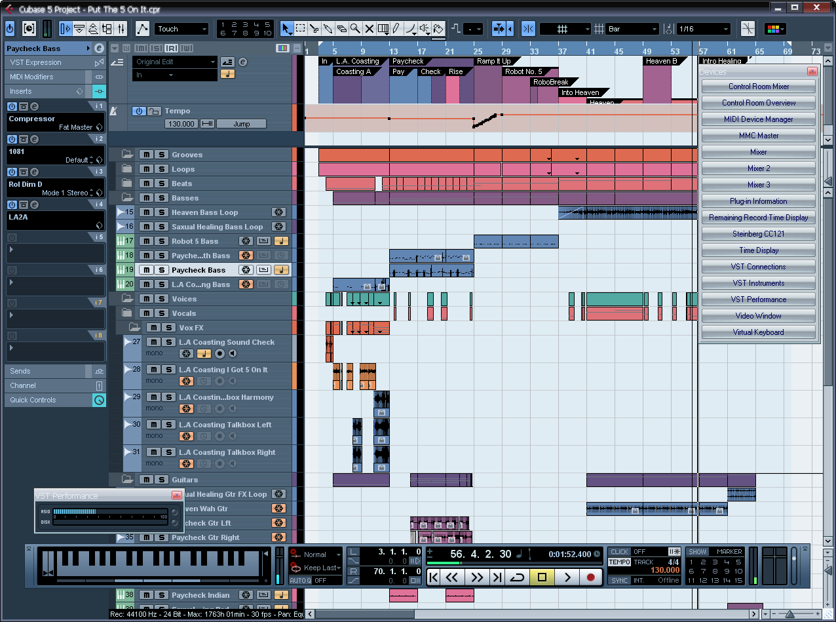Mute the Grooves folder track

[x=147, y=155]
